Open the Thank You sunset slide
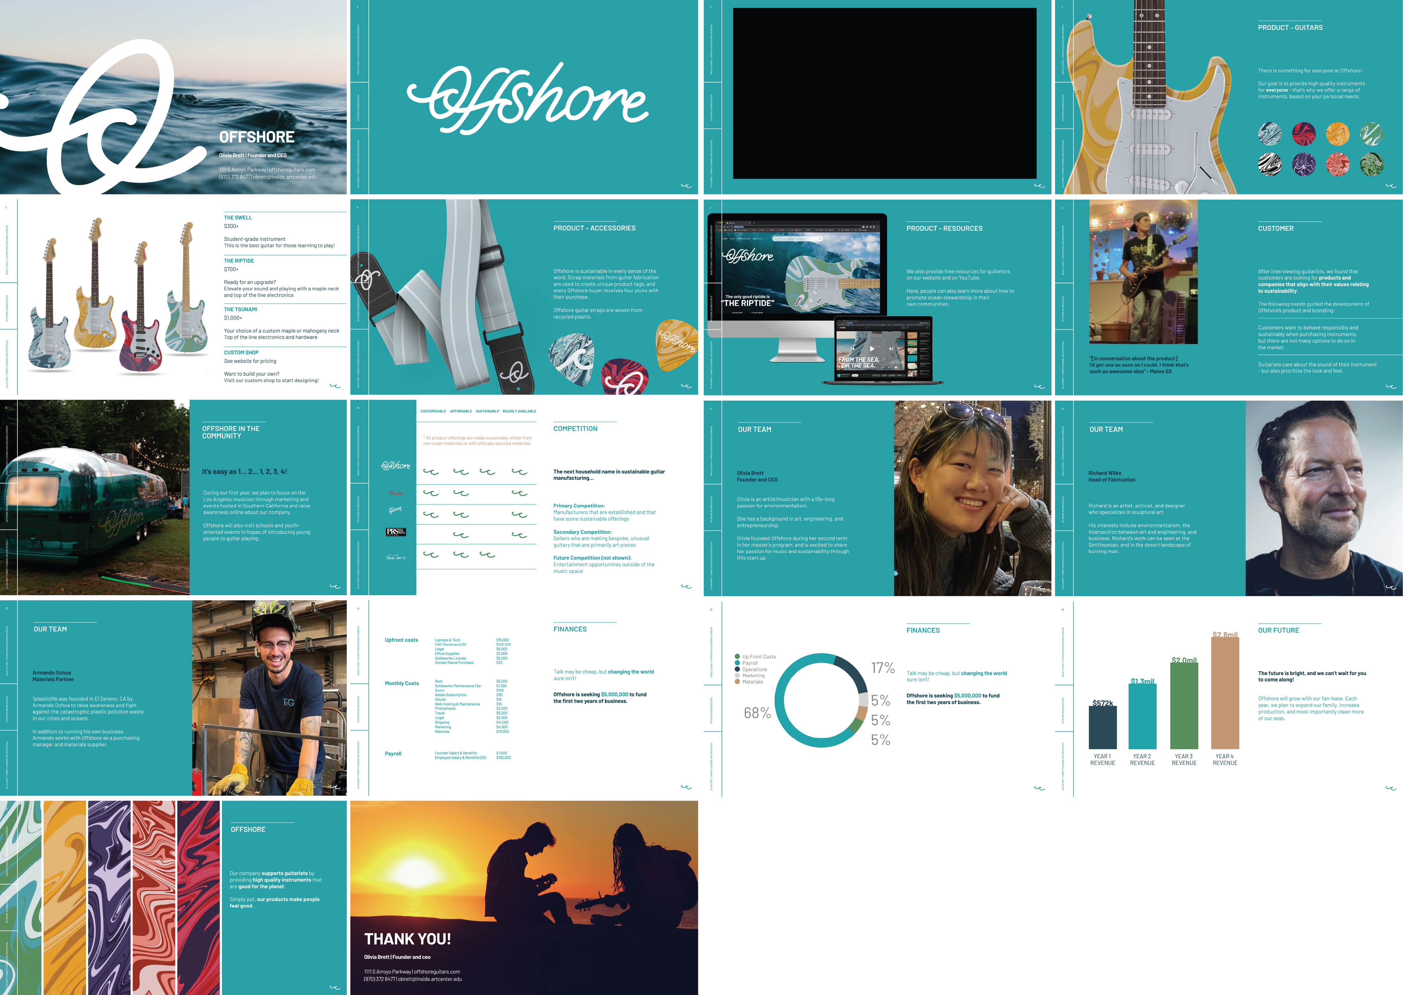This screenshot has width=1403, height=995. [524, 897]
